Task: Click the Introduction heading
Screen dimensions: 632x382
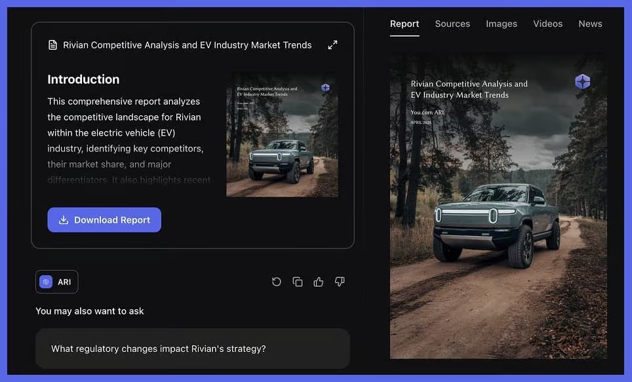Action: tap(83, 79)
